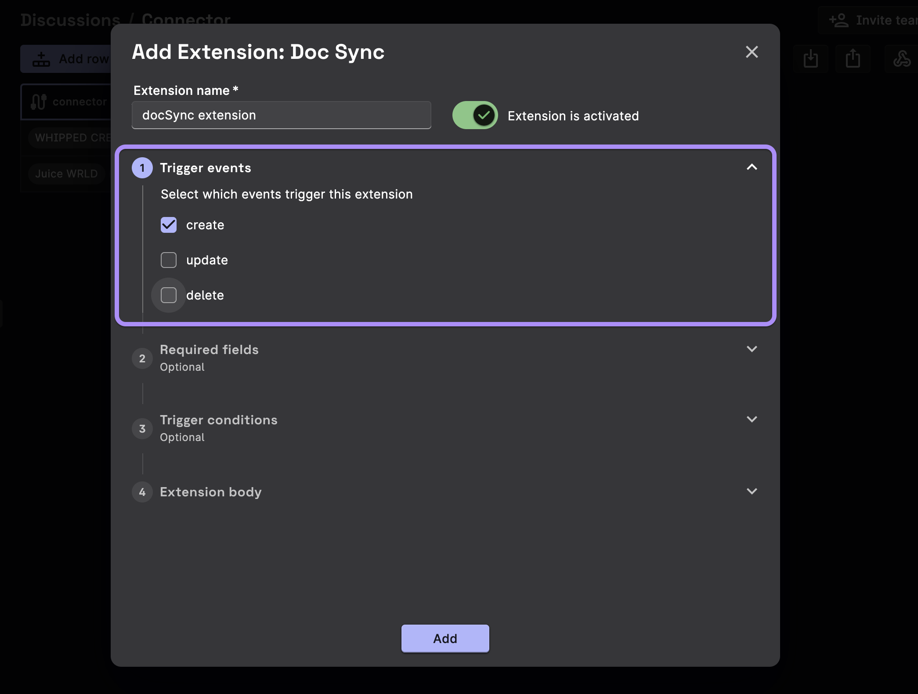Viewport: 918px width, 694px height.
Task: Click the Invite team person icon
Action: pos(838,20)
